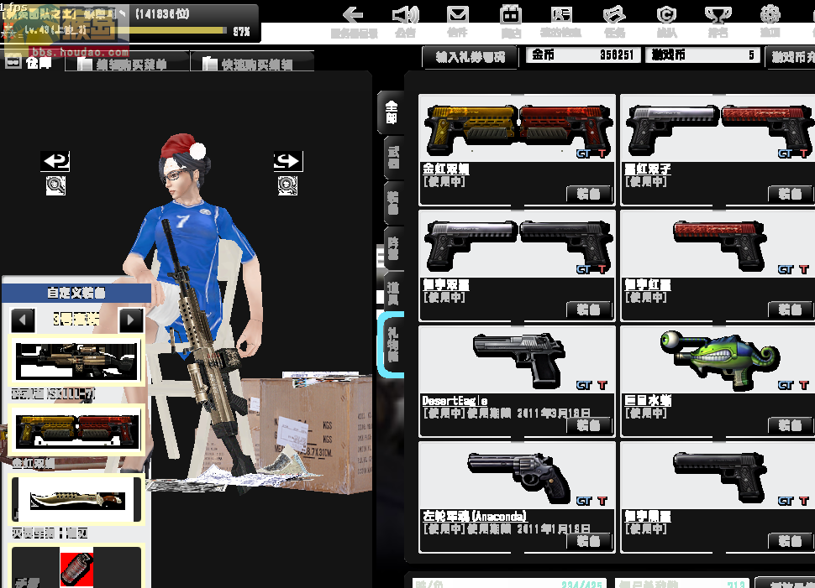Click the 游戏币 balance field showing 5

[x=702, y=55]
